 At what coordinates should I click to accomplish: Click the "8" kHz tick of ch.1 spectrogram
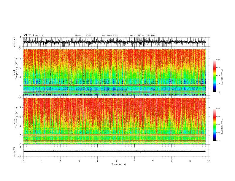click(20, 59)
